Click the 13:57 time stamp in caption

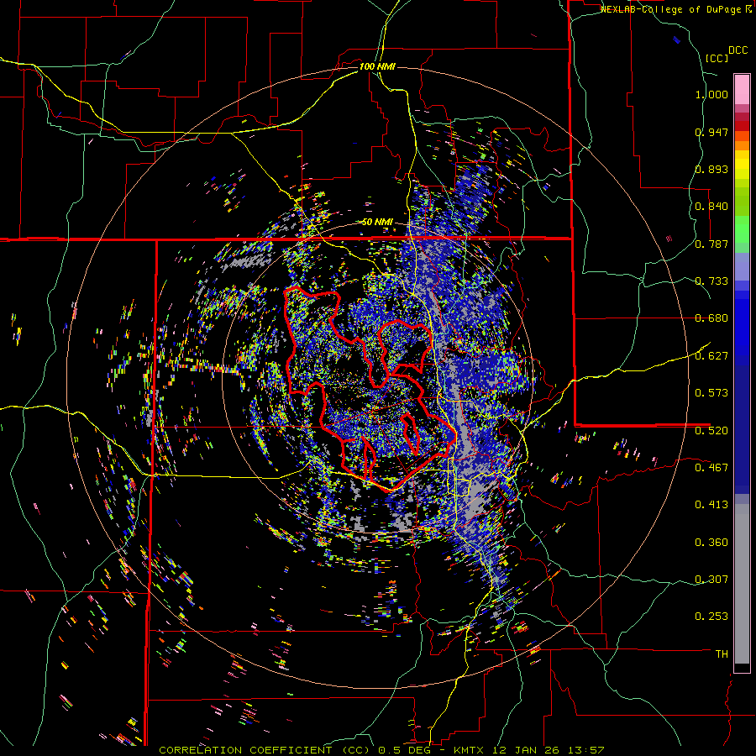point(587,750)
